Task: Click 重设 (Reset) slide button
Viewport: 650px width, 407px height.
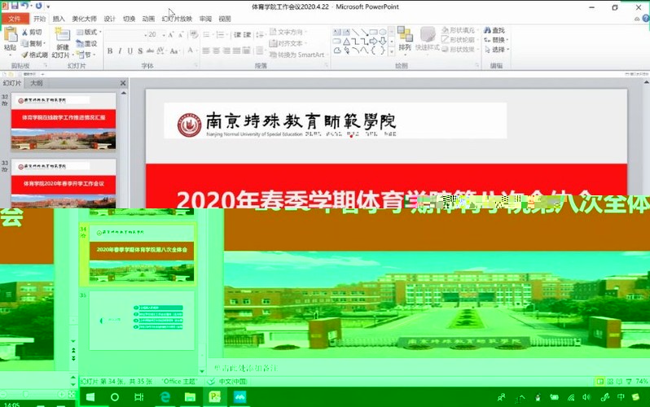Action: click(86, 43)
